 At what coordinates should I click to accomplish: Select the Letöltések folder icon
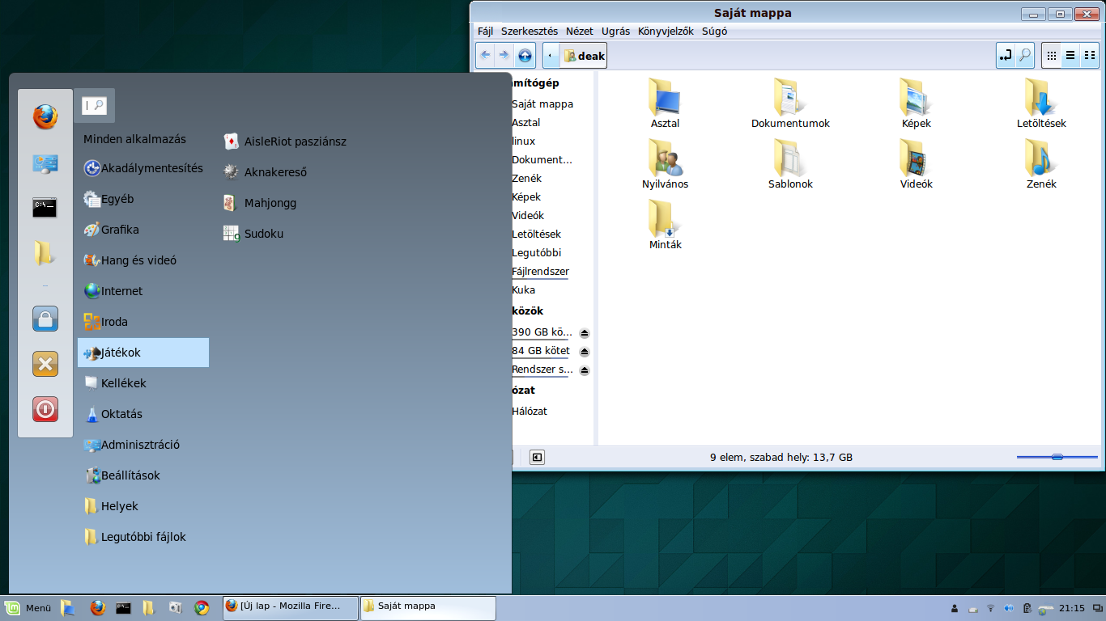click(1041, 98)
